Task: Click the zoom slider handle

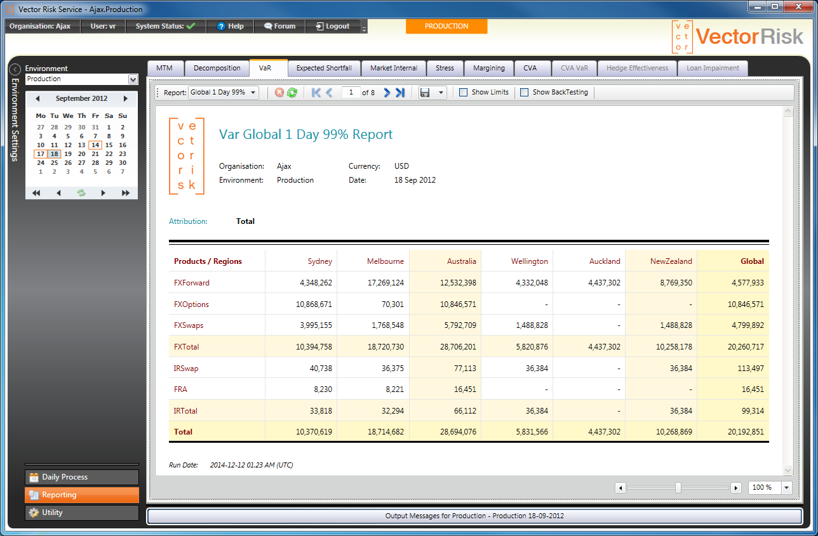Action: (x=678, y=487)
